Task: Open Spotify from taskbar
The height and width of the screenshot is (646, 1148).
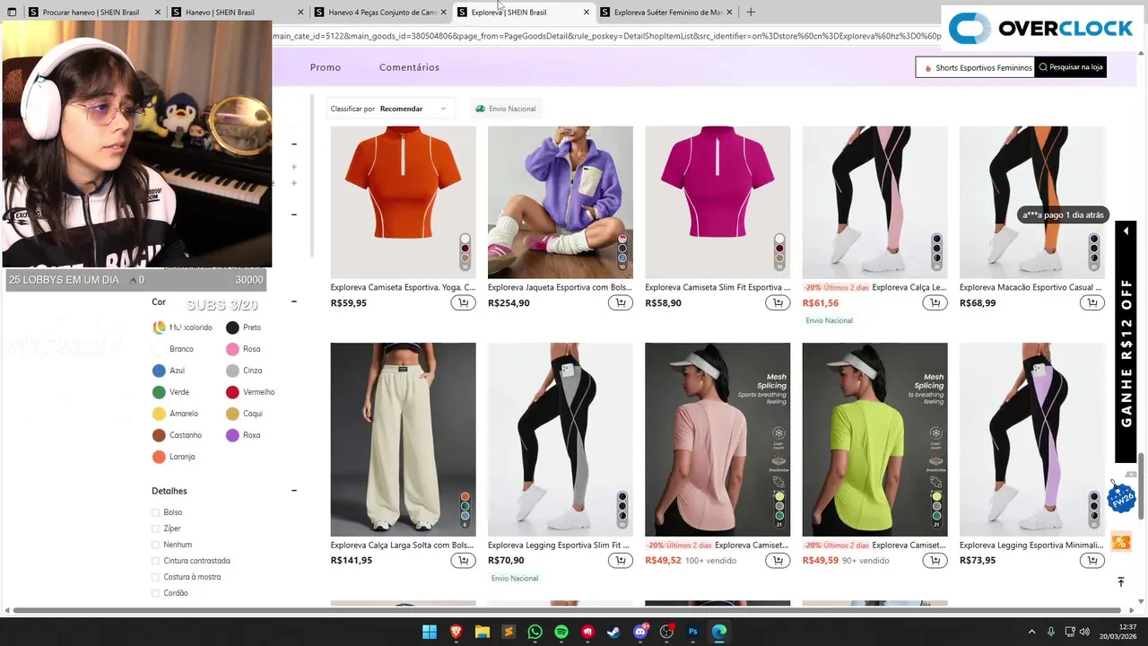Action: [561, 632]
